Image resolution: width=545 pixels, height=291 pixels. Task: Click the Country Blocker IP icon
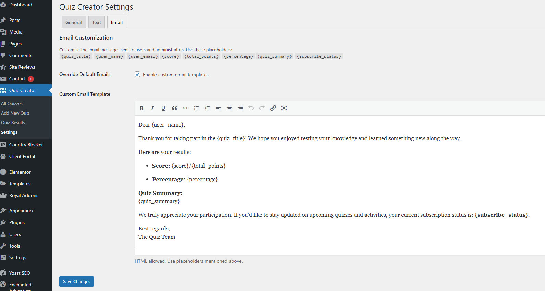coord(3,145)
